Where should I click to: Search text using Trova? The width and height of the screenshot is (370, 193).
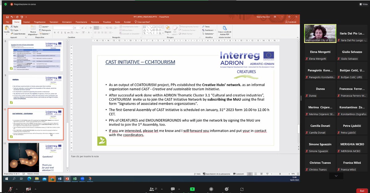point(206,27)
